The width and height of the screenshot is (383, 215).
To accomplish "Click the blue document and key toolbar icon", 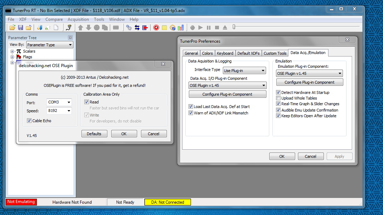I will (40, 28).
